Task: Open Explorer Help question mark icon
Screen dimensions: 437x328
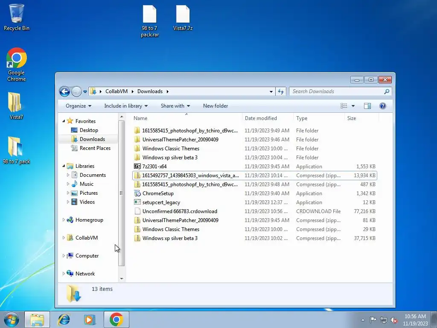Action: [x=383, y=106]
